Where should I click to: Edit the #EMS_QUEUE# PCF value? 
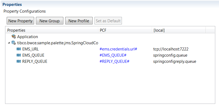pyautogui.click(x=113, y=55)
